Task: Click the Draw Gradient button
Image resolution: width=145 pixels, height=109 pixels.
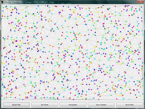Action: click(101, 105)
